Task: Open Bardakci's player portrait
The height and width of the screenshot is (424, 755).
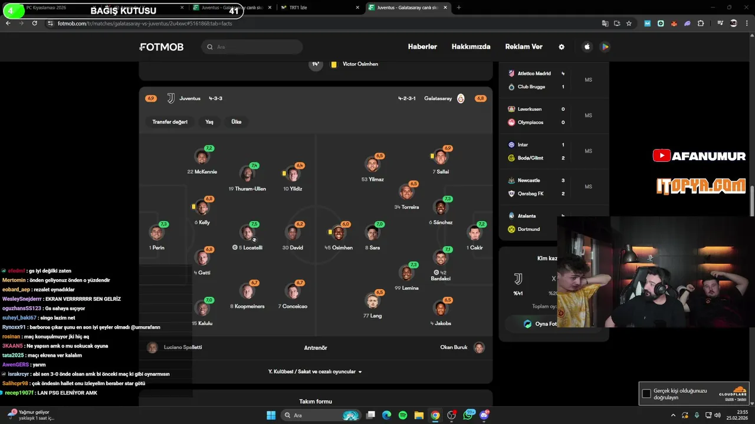Action: 441,257
